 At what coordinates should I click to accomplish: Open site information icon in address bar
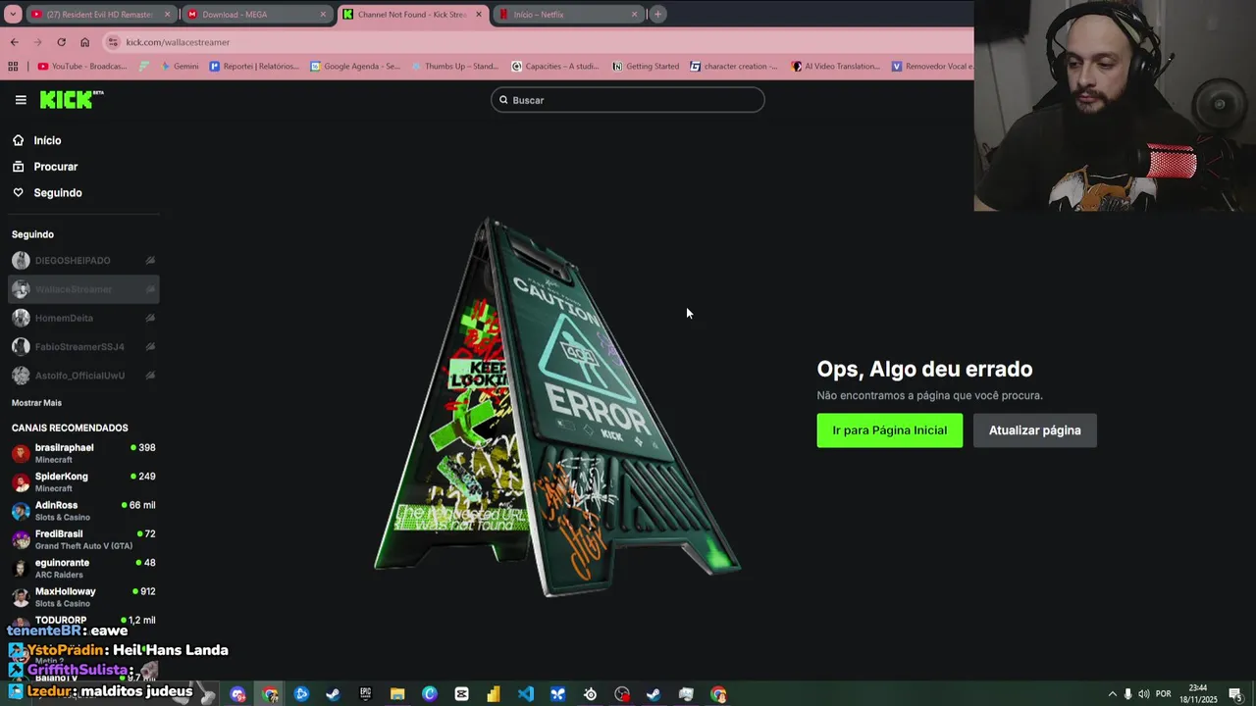[x=113, y=42]
